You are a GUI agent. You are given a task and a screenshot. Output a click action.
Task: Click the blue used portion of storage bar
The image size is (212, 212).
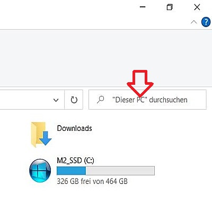[x=71, y=171]
